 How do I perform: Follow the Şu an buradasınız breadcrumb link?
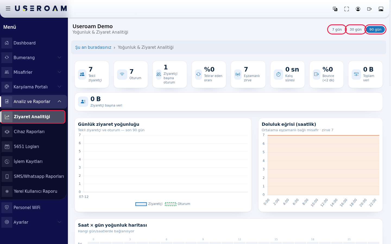click(93, 47)
